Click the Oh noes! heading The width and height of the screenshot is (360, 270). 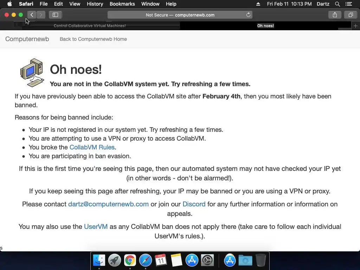[x=76, y=70]
